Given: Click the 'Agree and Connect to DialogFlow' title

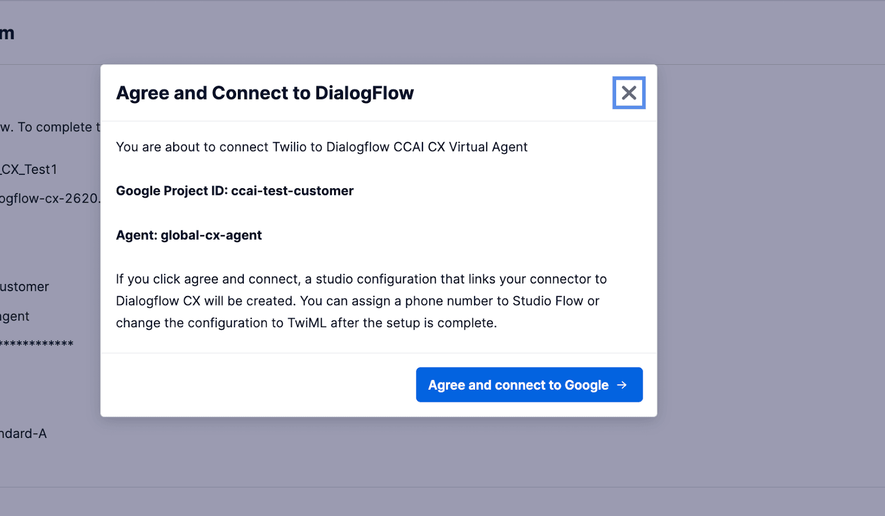Looking at the screenshot, I should (264, 93).
